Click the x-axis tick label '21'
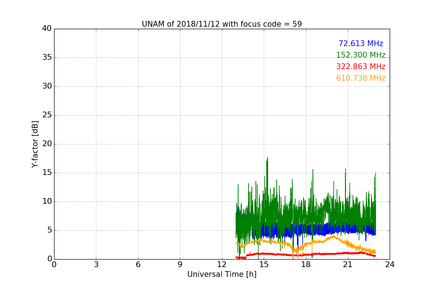Screen dimensions: 433x288 click(348, 265)
